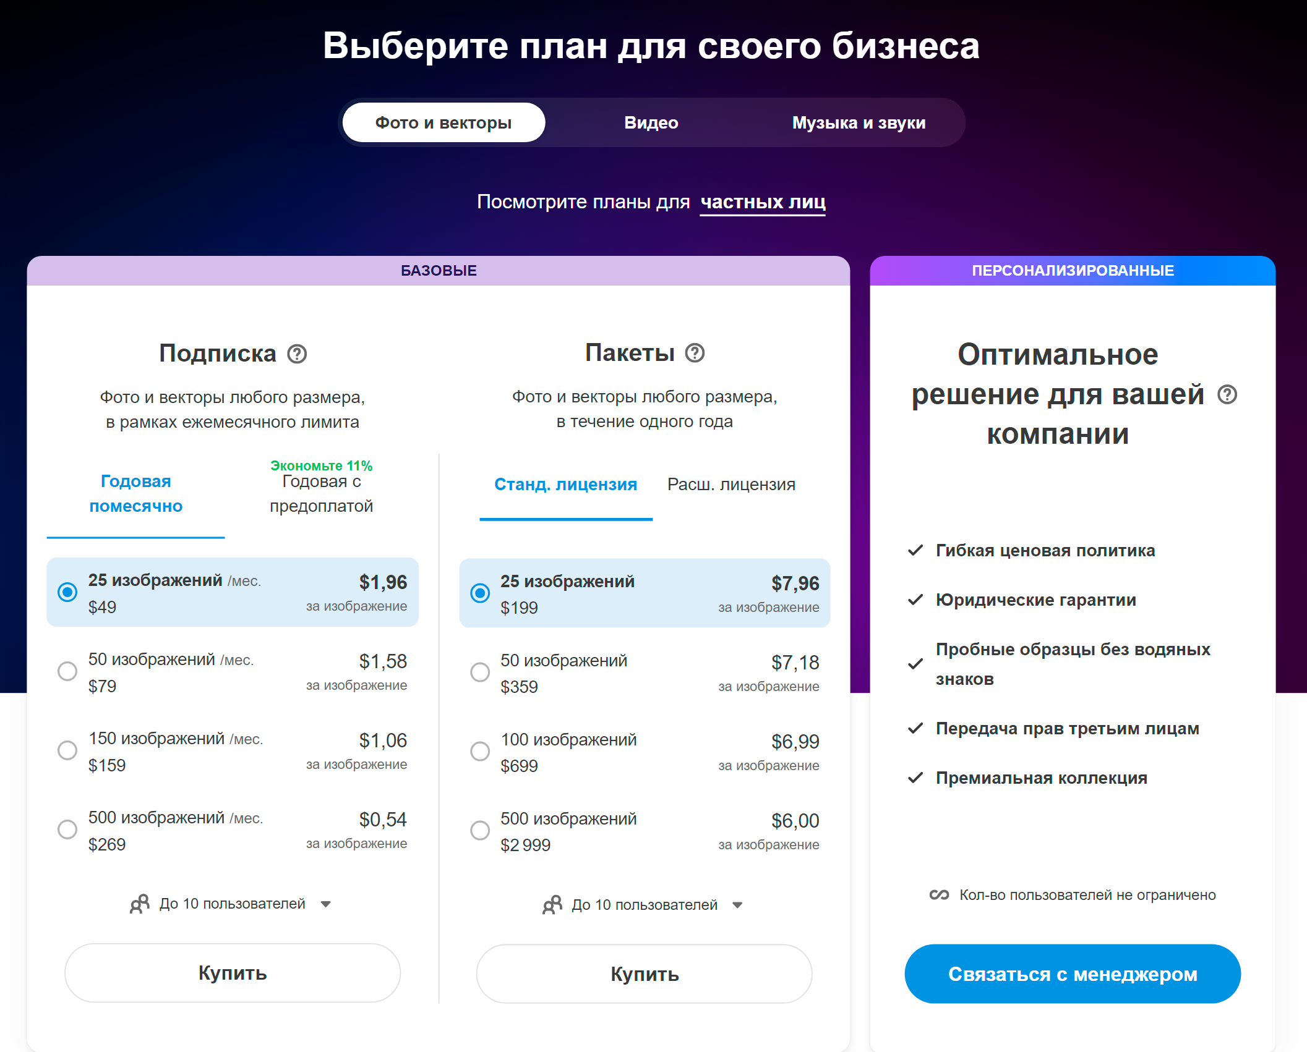The image size is (1307, 1052).
Task: Open the users dropdown arrow under Пакеты
Action: [737, 906]
